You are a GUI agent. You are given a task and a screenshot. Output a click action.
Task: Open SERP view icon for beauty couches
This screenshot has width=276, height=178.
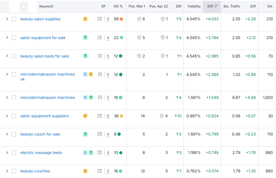(100, 171)
